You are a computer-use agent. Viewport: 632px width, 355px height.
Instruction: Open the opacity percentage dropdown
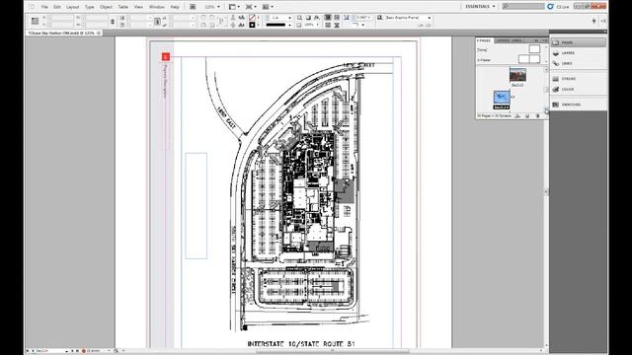tap(317, 25)
